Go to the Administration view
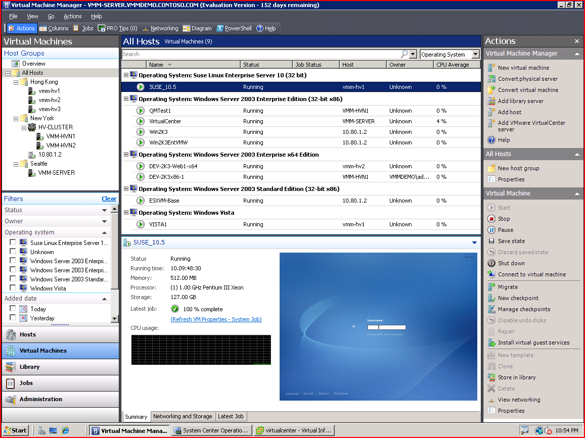This screenshot has height=438, width=585. coord(61,399)
